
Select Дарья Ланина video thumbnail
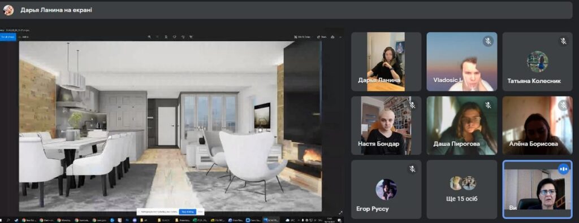click(x=386, y=62)
